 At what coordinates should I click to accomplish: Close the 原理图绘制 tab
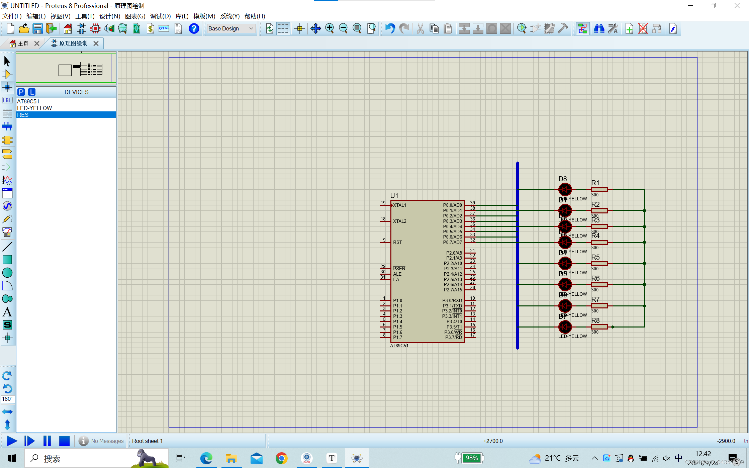pyautogui.click(x=96, y=43)
